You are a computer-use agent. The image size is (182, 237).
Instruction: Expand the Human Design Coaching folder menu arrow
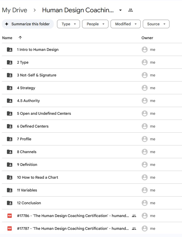coord(120,10)
